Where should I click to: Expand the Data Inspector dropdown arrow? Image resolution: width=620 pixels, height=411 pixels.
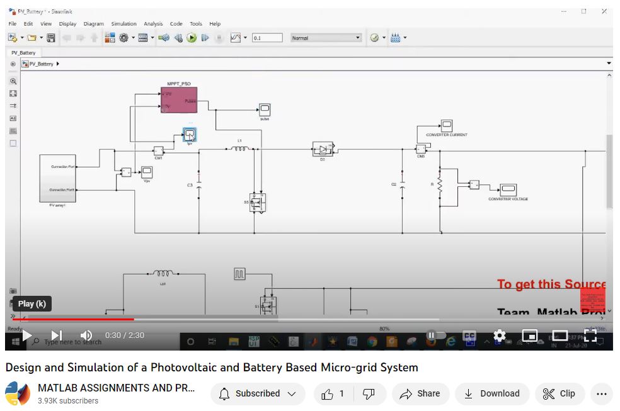coord(245,38)
